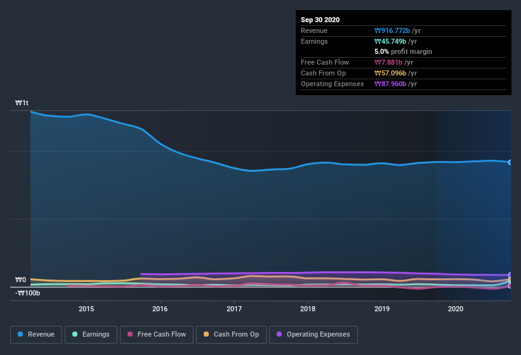Click the Operating Expenses purple endpoint marker

510,275
